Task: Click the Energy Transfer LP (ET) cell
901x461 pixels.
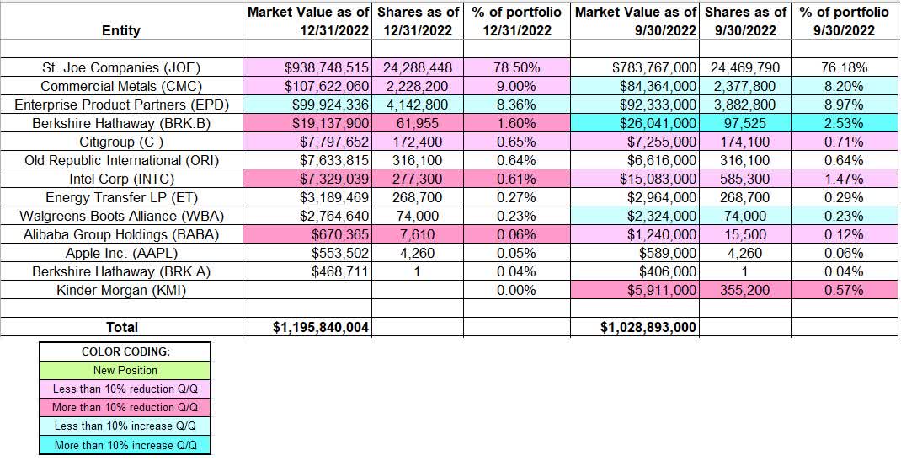Action: pyautogui.click(x=121, y=197)
